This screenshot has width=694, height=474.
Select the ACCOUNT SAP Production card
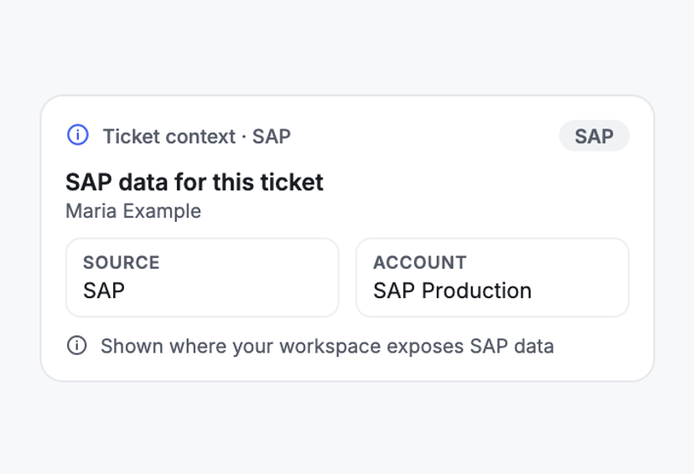coord(492,278)
